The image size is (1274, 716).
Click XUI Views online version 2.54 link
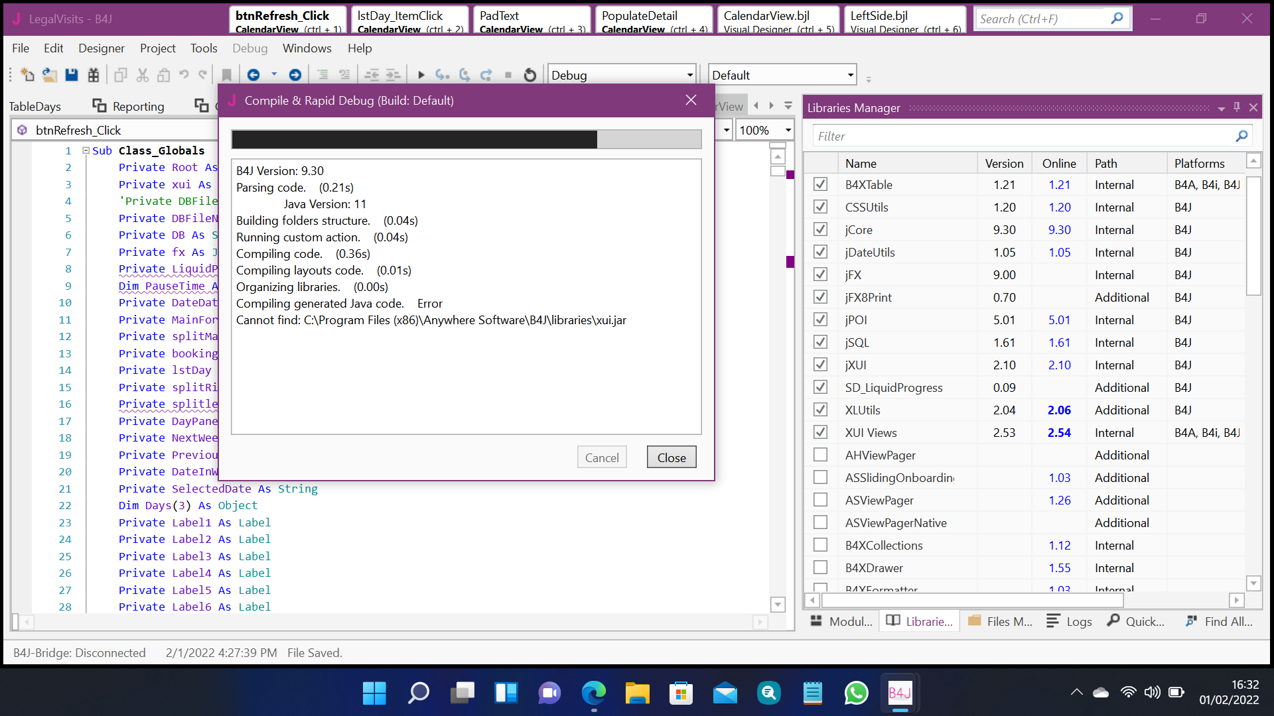(x=1059, y=432)
